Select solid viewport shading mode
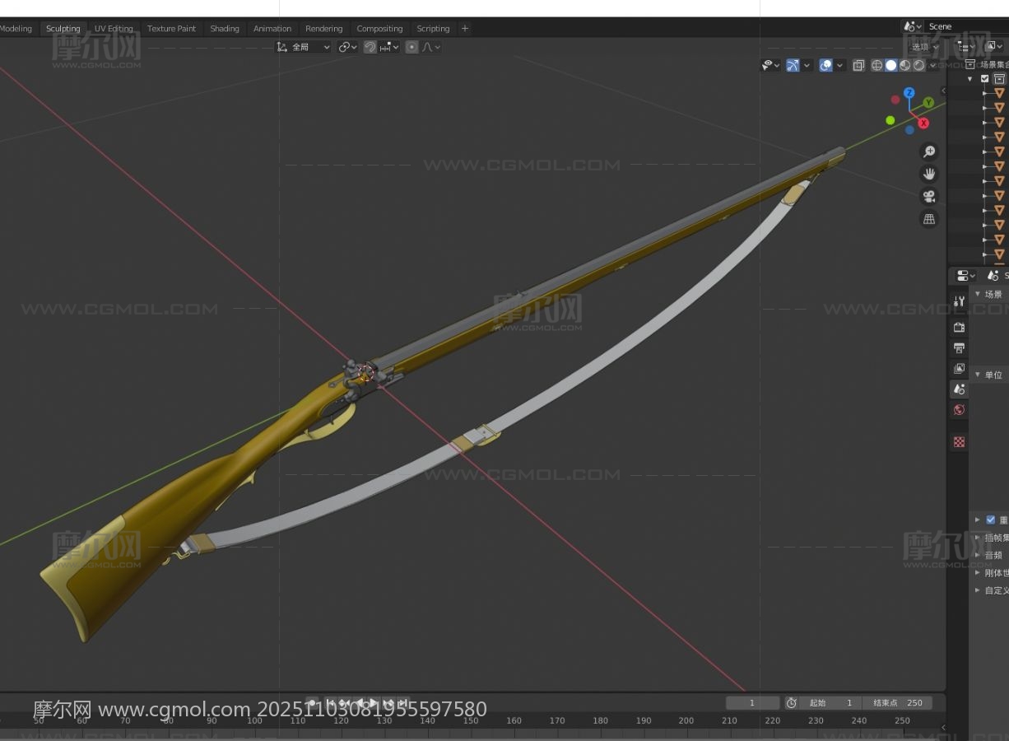This screenshot has width=1009, height=741. coord(890,65)
